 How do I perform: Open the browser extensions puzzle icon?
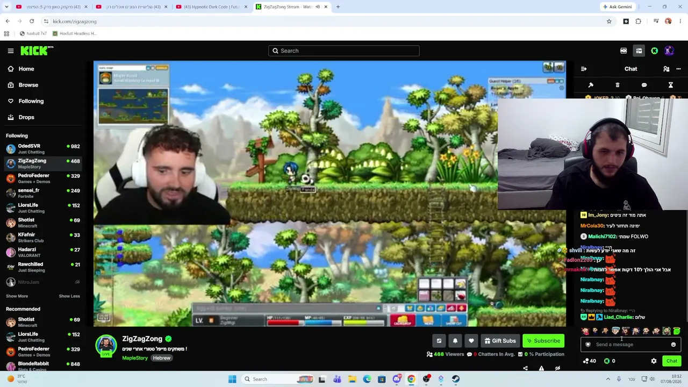pos(639,21)
